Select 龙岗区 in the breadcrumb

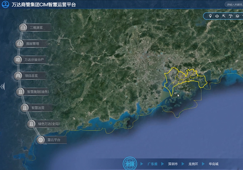(x=193, y=164)
